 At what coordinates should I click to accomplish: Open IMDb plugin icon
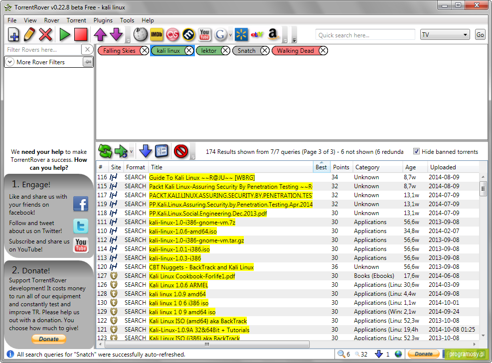[x=157, y=34]
